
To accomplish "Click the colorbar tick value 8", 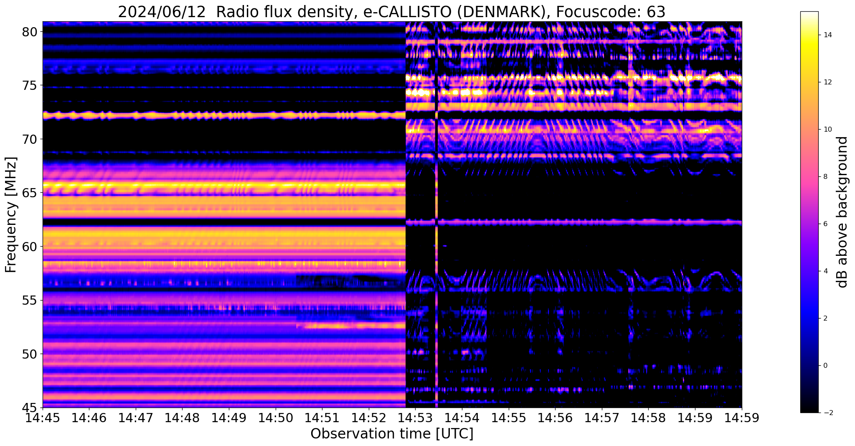I will 825,177.
